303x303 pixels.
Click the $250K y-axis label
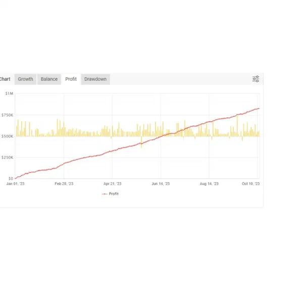pos(8,158)
